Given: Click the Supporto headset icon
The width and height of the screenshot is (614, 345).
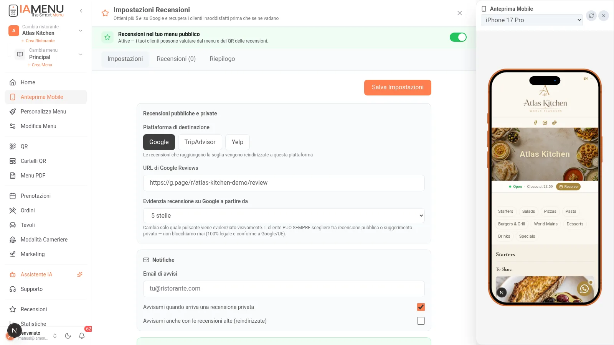Looking at the screenshot, I should (13, 289).
